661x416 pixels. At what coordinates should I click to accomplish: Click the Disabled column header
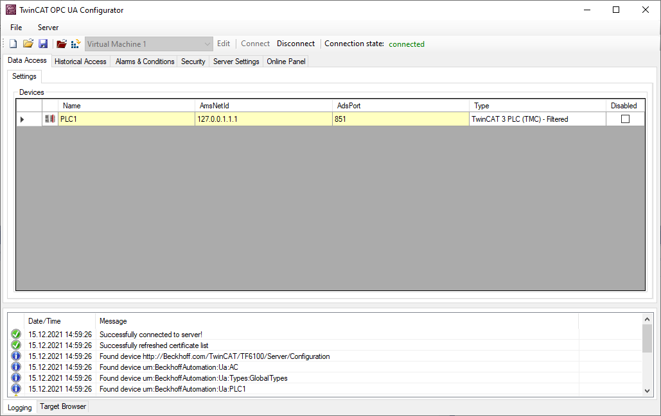pyautogui.click(x=625, y=106)
